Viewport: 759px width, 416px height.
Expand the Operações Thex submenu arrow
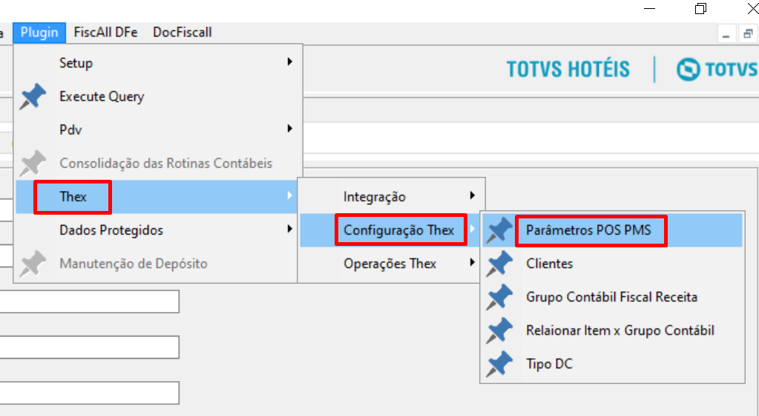click(472, 262)
